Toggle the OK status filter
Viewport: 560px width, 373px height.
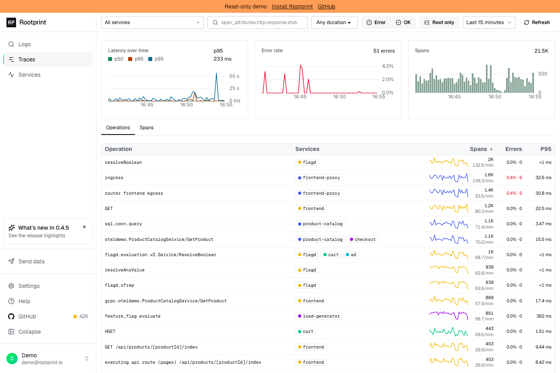(x=403, y=22)
